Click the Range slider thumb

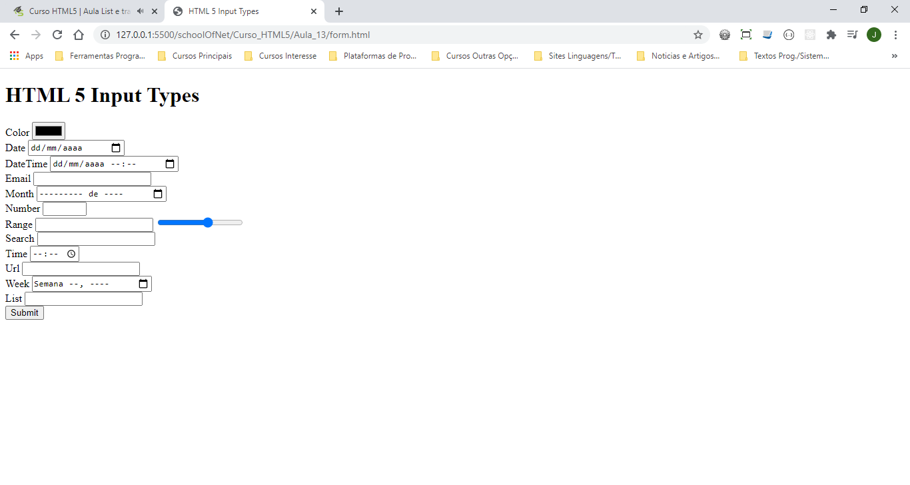208,223
